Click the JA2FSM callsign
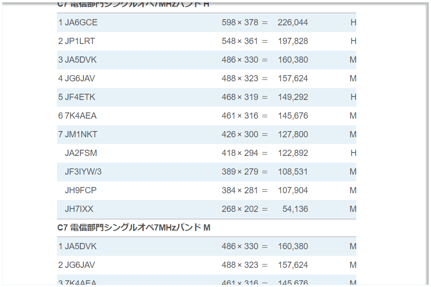The image size is (431, 287). 81,153
